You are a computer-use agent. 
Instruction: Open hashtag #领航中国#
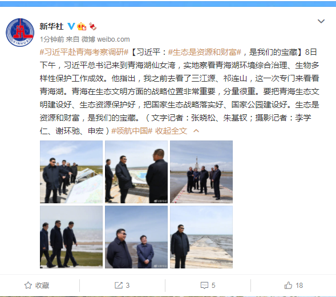132,131
